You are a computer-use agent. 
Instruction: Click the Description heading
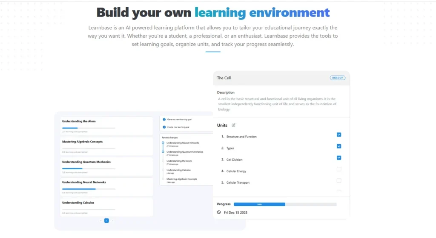coord(226,92)
